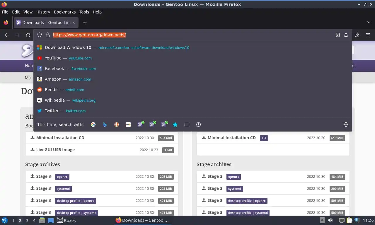This screenshot has width=375, height=225.
Task: Reload the current page
Action: coord(28,35)
